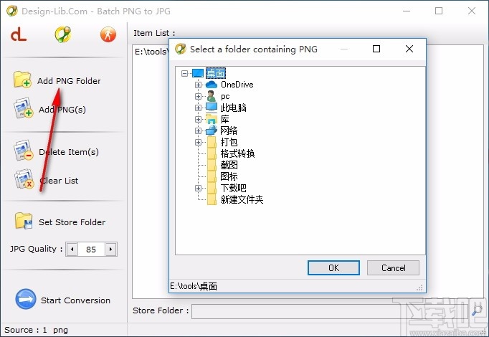
Task: Select the 截图 folder
Action: (229, 165)
